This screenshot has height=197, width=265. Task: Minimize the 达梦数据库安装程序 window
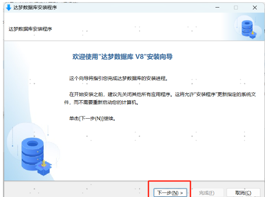point(217,8)
